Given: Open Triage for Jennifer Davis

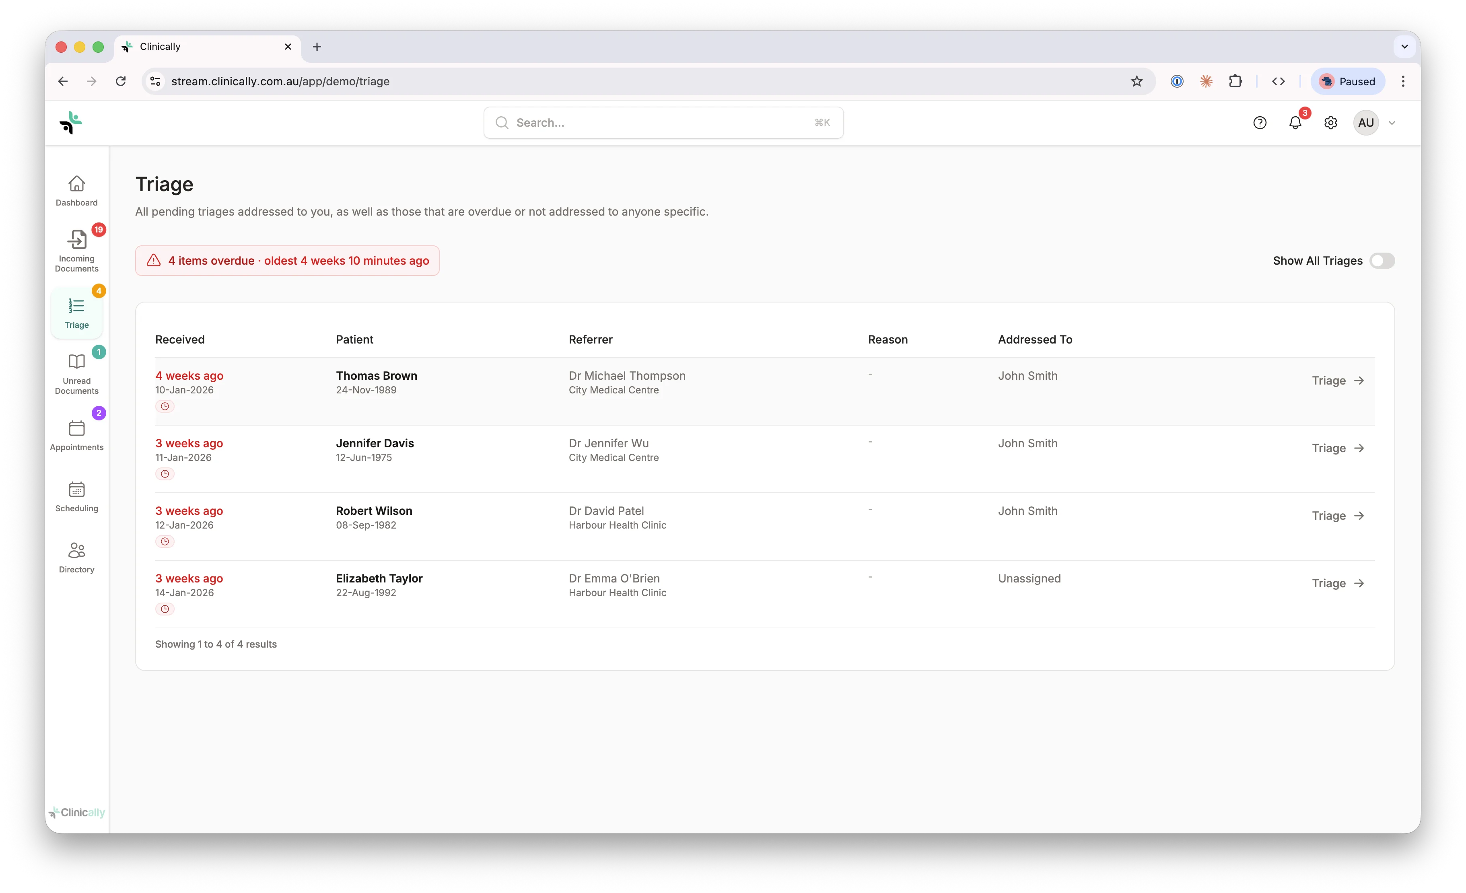Looking at the screenshot, I should tap(1338, 448).
